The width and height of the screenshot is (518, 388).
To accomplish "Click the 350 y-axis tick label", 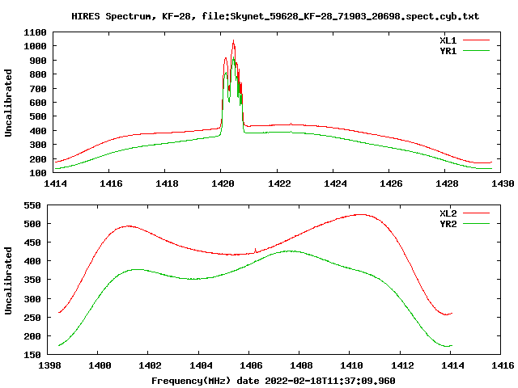I will point(32,280).
